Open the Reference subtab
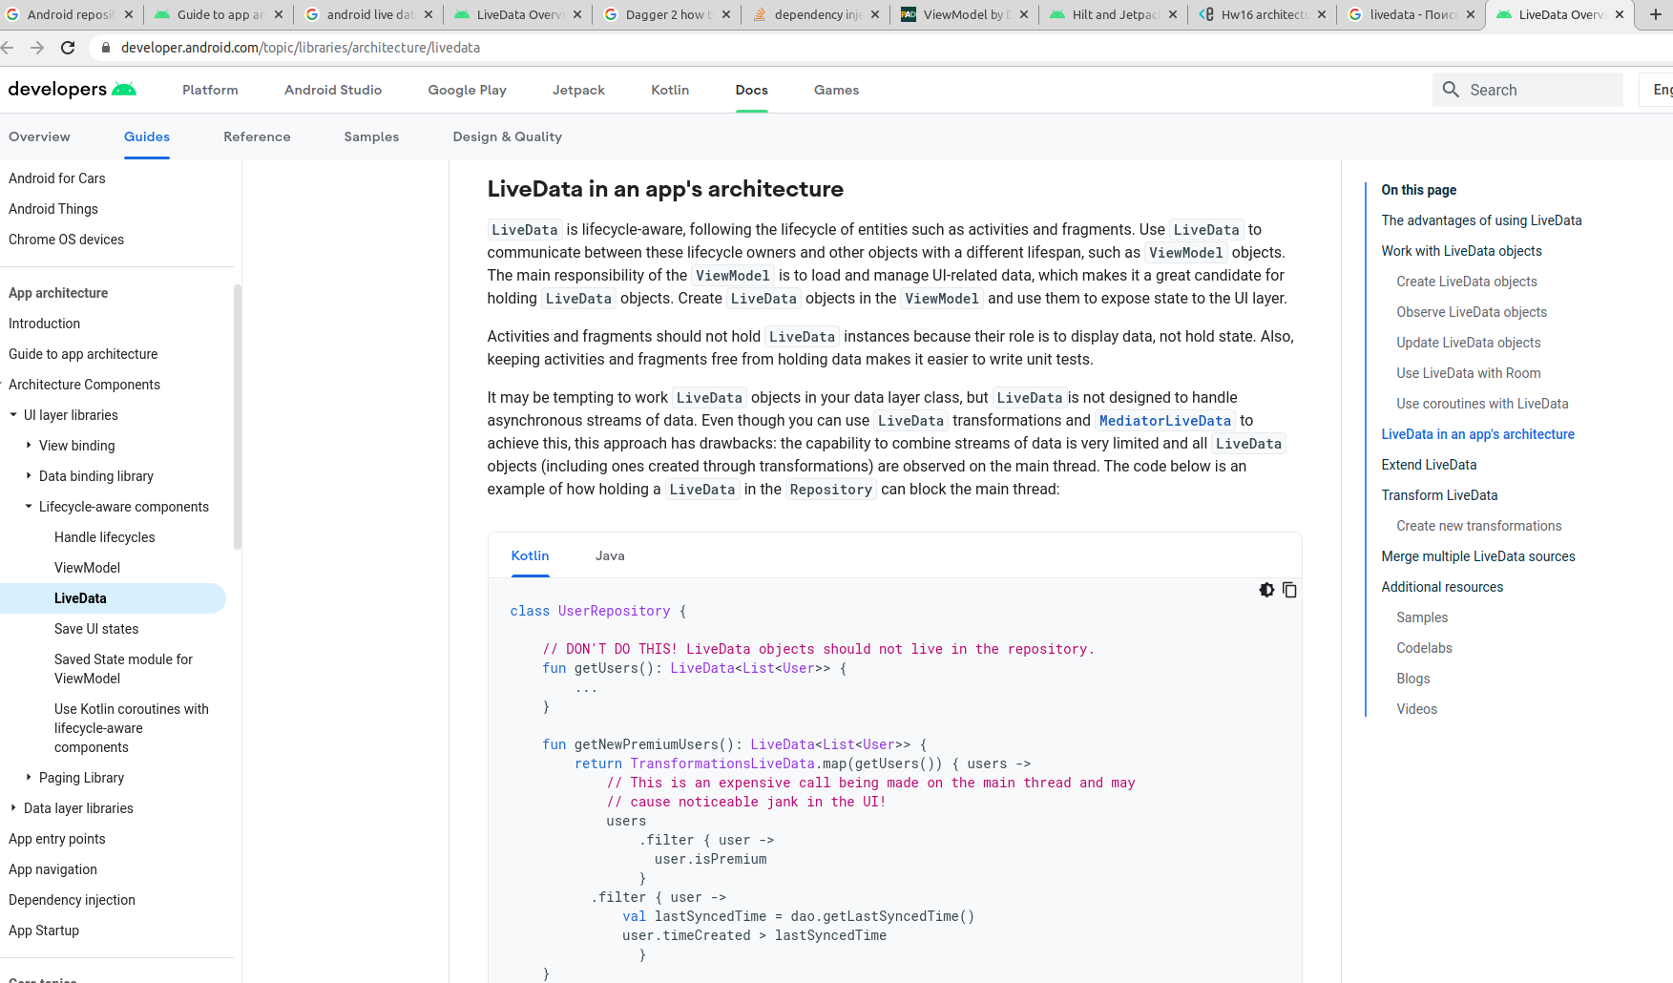 tap(257, 136)
